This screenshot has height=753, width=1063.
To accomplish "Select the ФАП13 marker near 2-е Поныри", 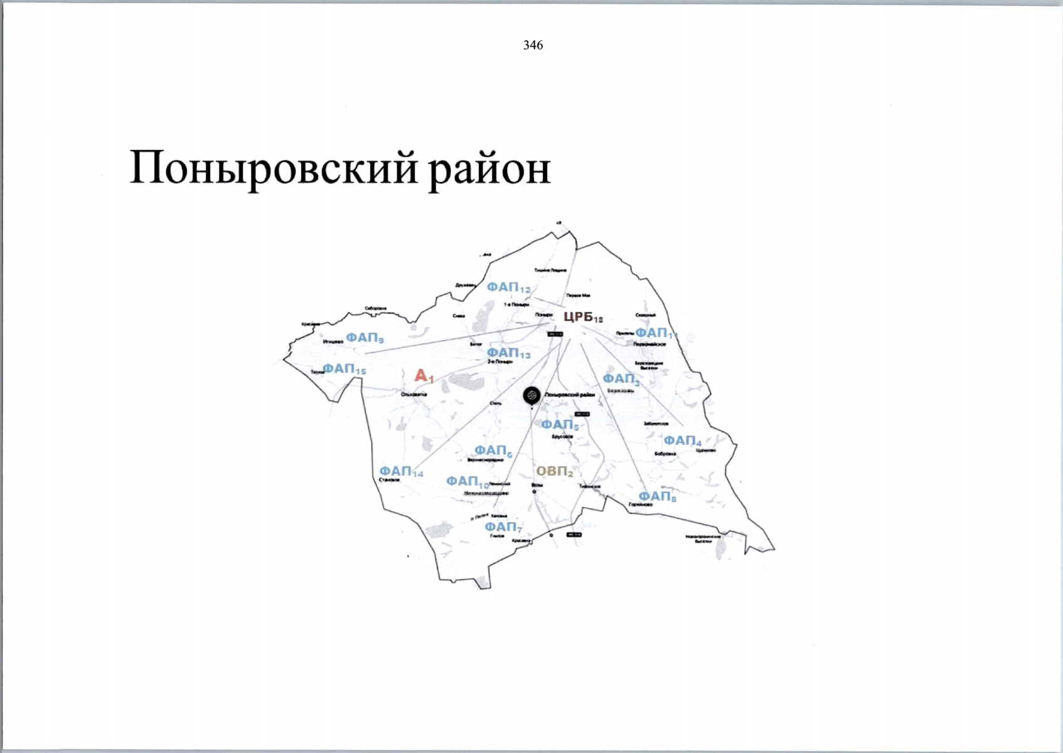I will pyautogui.click(x=510, y=352).
